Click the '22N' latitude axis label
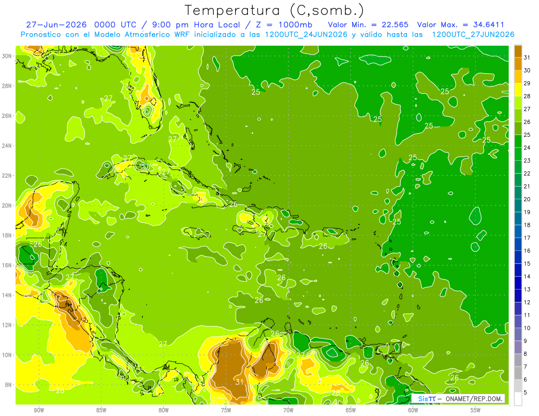Image resolution: width=539 pixels, height=416 pixels. point(7,175)
